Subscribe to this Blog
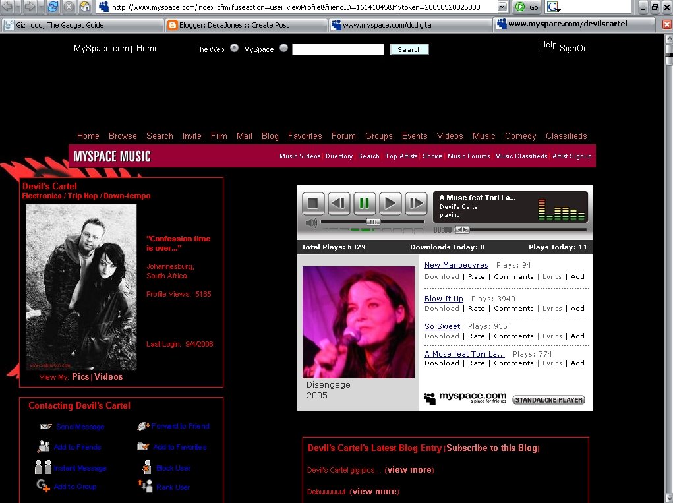Image resolution: width=673 pixels, height=503 pixels. 492,448
